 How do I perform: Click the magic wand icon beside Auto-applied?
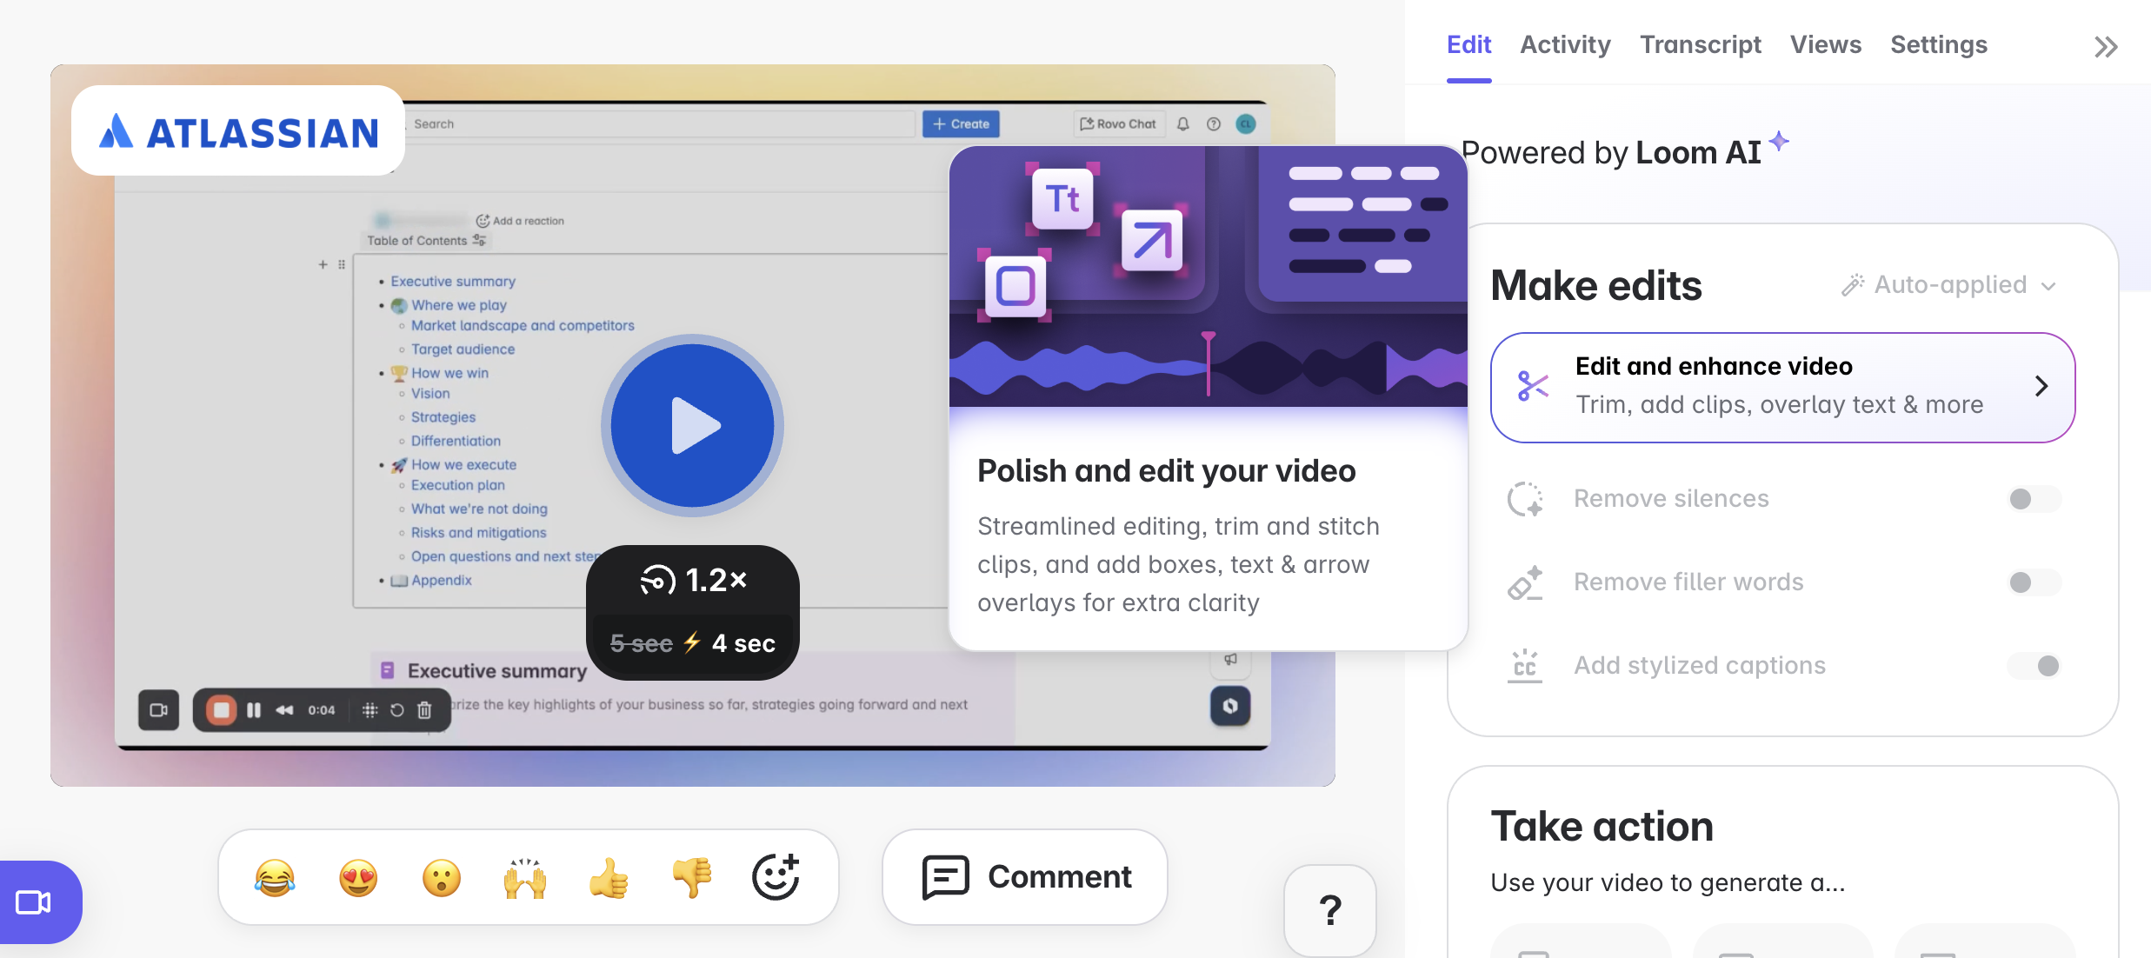[1852, 285]
